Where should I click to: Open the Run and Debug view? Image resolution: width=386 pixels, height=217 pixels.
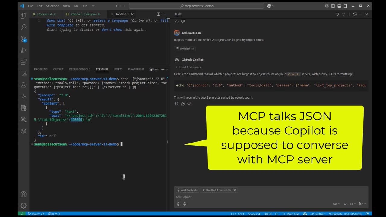(x=23, y=50)
